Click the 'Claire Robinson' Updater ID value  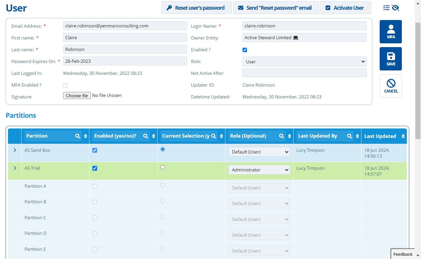pyautogui.click(x=258, y=85)
